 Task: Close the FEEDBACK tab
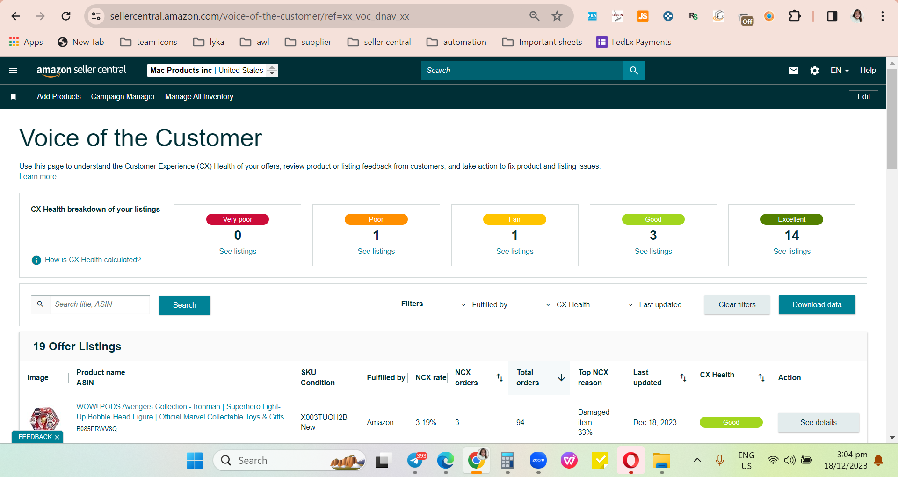(57, 437)
